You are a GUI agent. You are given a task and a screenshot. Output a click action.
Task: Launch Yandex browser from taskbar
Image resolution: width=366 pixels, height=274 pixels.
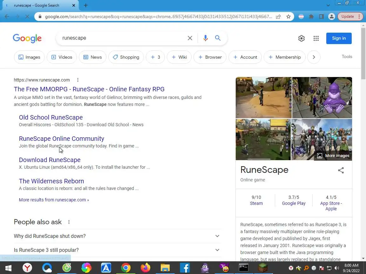27,268
